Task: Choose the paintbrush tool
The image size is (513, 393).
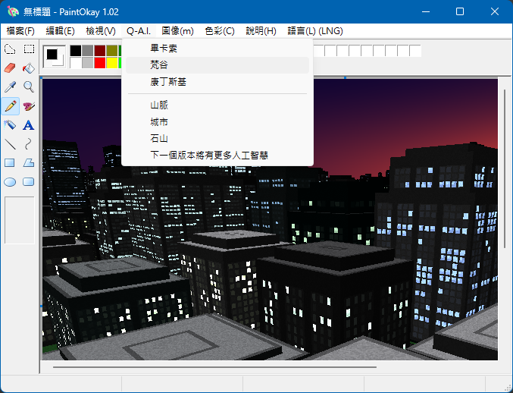Action: point(29,106)
